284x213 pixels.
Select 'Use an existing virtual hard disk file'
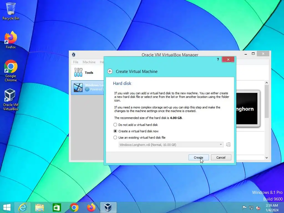click(x=139, y=138)
